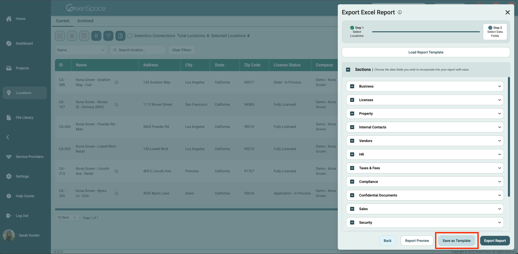This screenshot has width=518, height=254.
Task: Click the Excel export toolbar icon
Action: pos(120,36)
